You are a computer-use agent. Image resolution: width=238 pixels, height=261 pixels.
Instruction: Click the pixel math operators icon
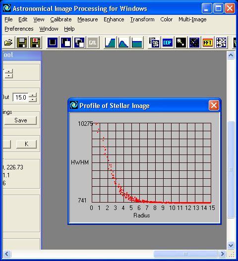coord(221,43)
